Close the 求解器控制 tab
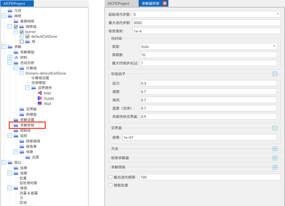The width and height of the screenshot is (285, 206). 165,3
